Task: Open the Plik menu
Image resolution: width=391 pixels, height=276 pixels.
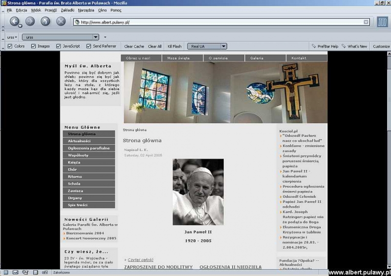Action: (x=9, y=10)
